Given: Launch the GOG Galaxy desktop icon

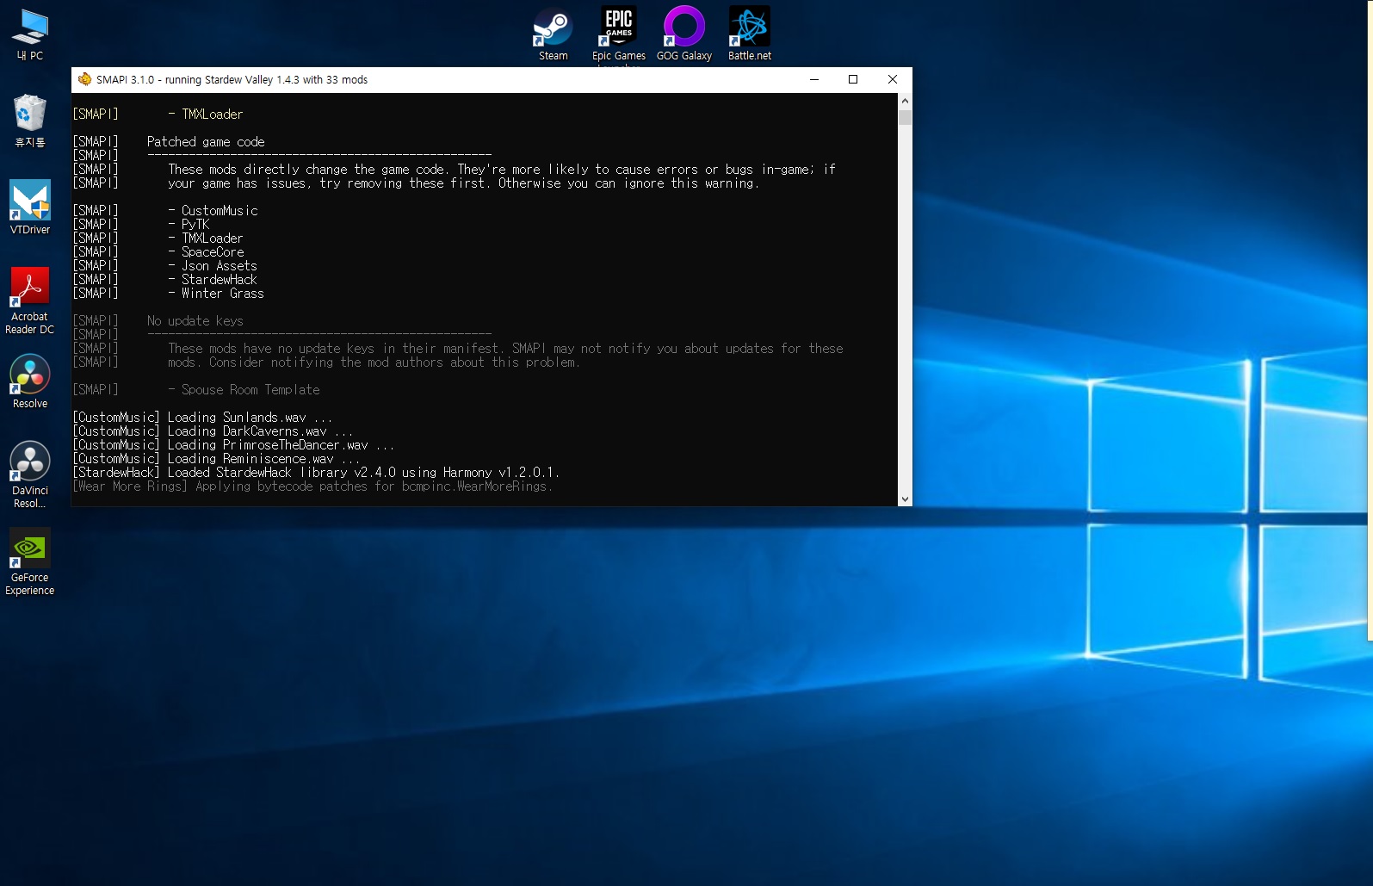Looking at the screenshot, I should pos(683,34).
